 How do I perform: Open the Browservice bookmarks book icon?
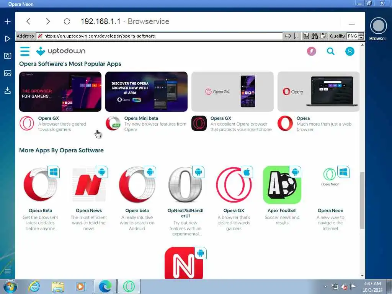pos(306,36)
